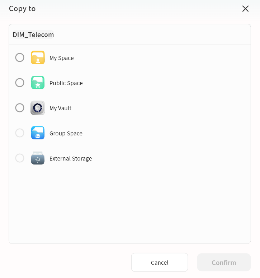The height and width of the screenshot is (278, 260).
Task: Click the DIM_Telecom path header
Action: click(x=33, y=35)
